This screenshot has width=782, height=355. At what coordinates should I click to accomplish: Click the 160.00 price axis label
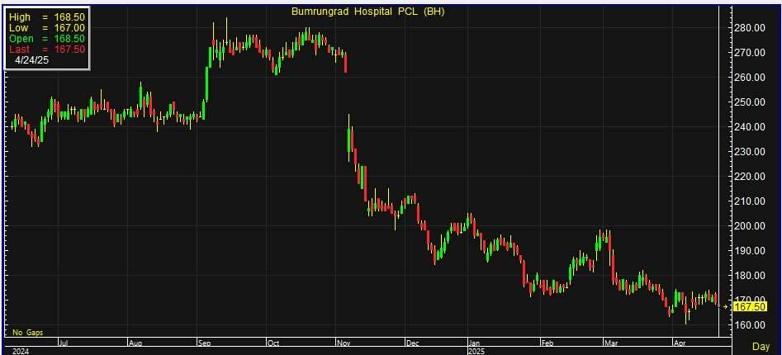click(x=750, y=325)
